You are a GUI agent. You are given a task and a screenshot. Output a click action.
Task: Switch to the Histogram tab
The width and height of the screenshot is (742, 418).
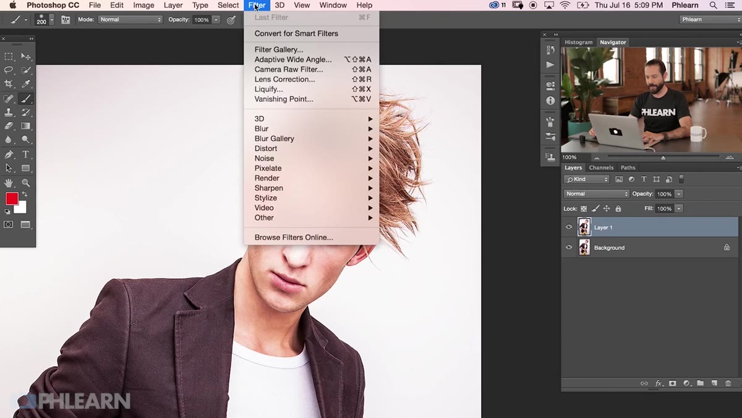579,42
